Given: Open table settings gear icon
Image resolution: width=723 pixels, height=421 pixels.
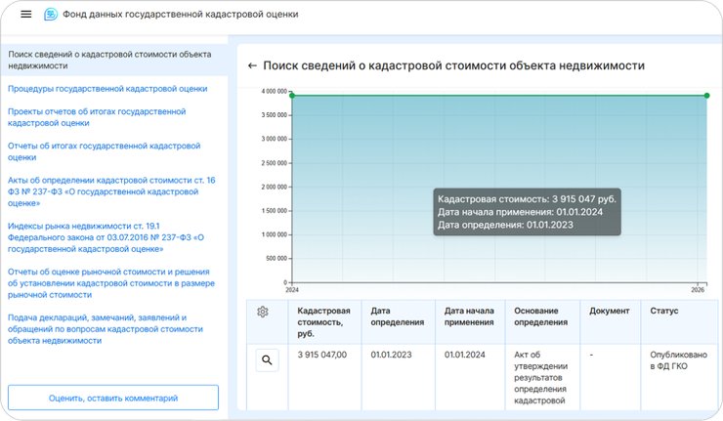Looking at the screenshot, I should tap(263, 312).
